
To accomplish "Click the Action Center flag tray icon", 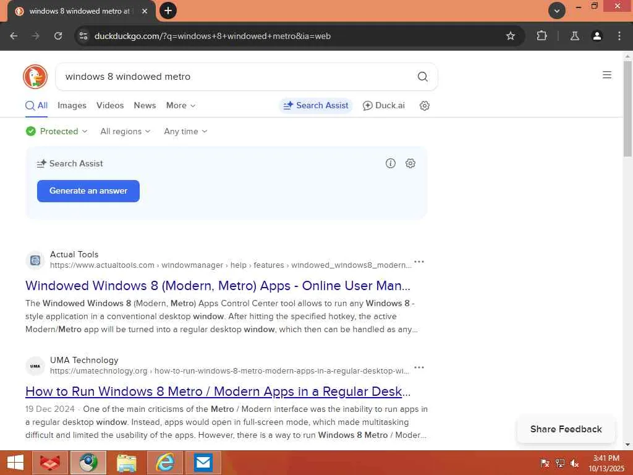I will point(544,463).
